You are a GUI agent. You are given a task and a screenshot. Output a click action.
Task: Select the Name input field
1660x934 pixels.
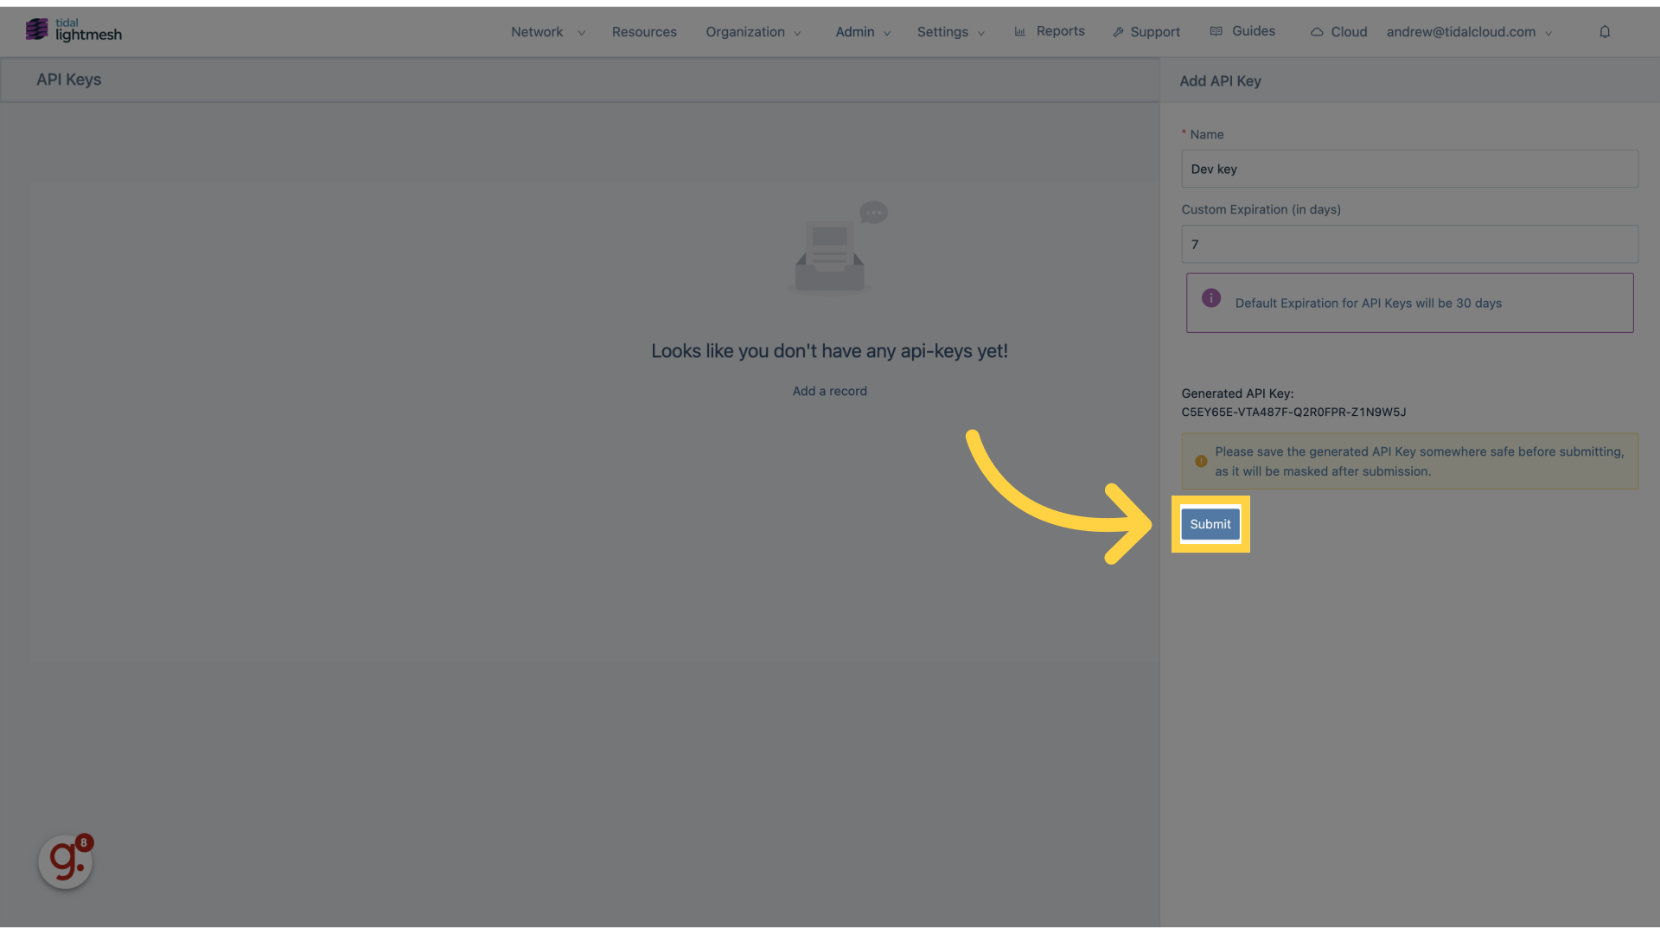[x=1410, y=168]
